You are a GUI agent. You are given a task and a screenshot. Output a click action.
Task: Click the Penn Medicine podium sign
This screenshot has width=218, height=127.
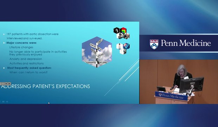[x=171, y=96]
